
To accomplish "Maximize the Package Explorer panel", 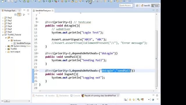I will click(x=28, y=10).
